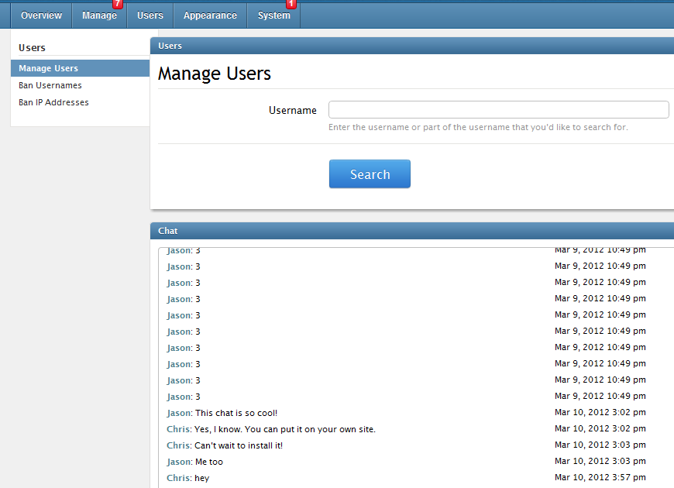674x488 pixels.
Task: Open the System tab
Action: (273, 15)
